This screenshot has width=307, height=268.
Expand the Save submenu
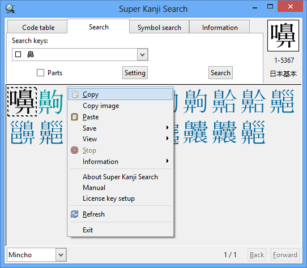tap(120, 128)
